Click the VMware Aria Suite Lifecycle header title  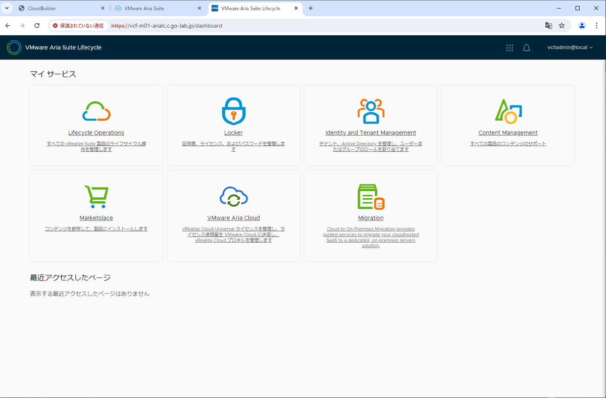click(63, 47)
